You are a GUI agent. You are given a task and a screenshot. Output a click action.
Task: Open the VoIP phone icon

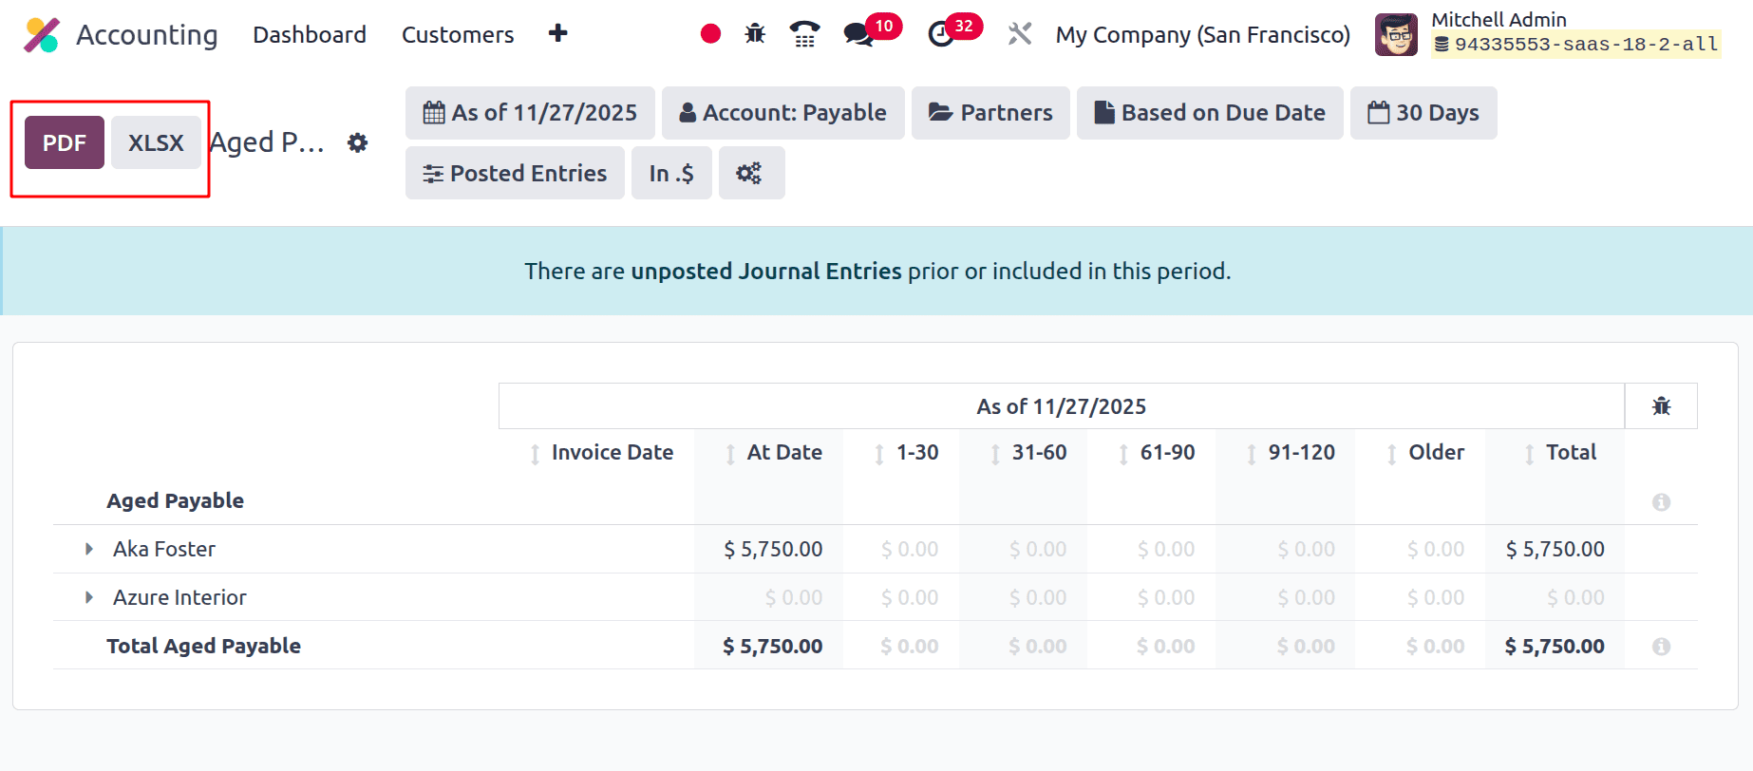click(x=804, y=34)
